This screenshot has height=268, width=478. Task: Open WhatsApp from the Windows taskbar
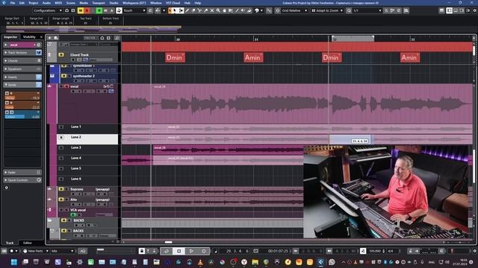pos(332,262)
